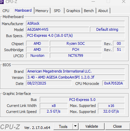This screenshot has width=130, height=131.
Task: Click the NCT6799 LPCIO field
Action: click(x=76, y=55)
